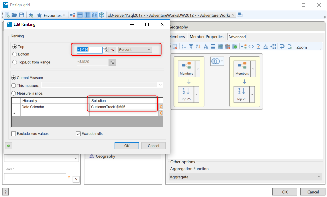Click the ranking sort 1-2 icon

pos(184,47)
